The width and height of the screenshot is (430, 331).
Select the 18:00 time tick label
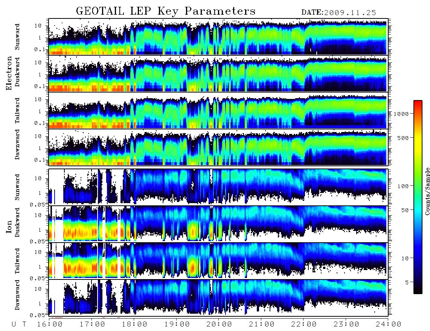tap(134, 324)
